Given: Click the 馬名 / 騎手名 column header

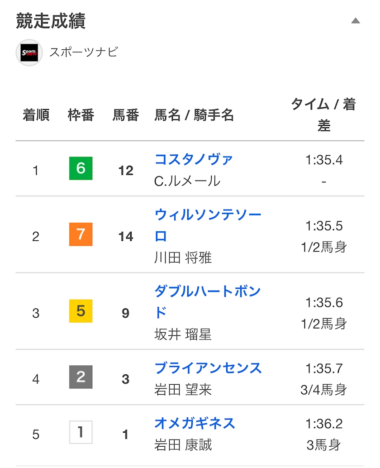Looking at the screenshot, I should tap(194, 115).
